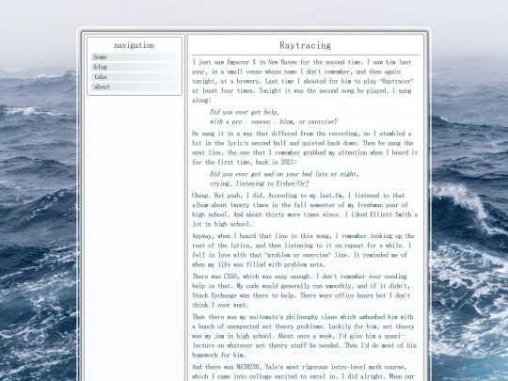Click the paragraph starting 'Anyway, when I heard that line'

click(305, 250)
